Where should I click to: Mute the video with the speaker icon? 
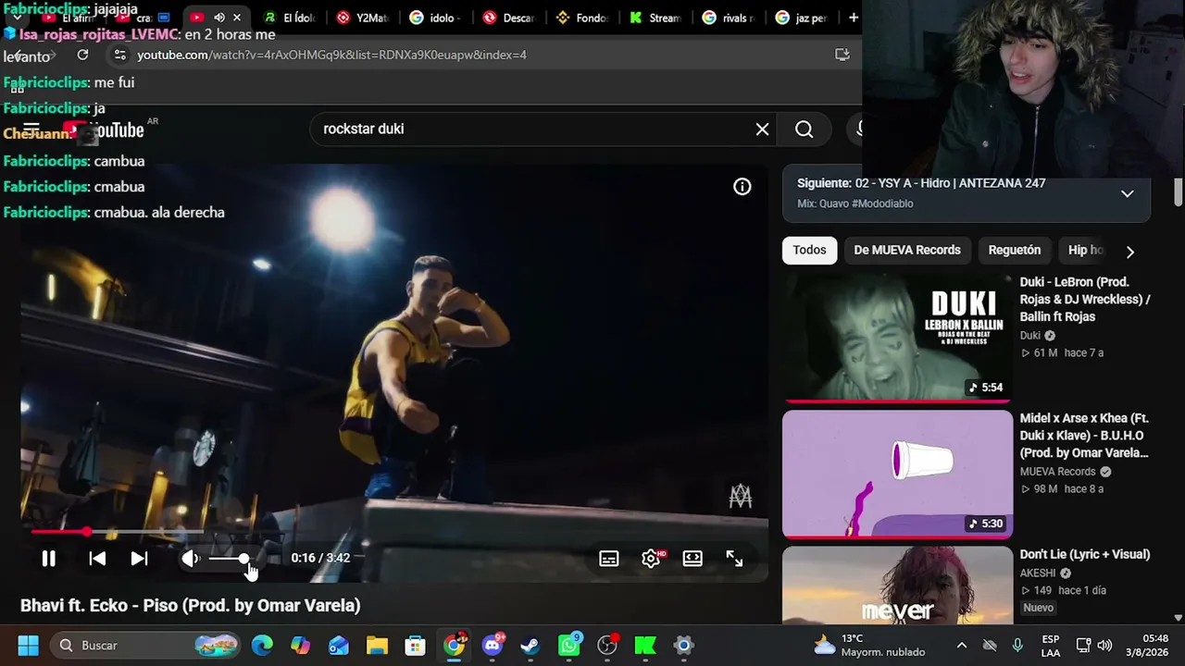(191, 559)
